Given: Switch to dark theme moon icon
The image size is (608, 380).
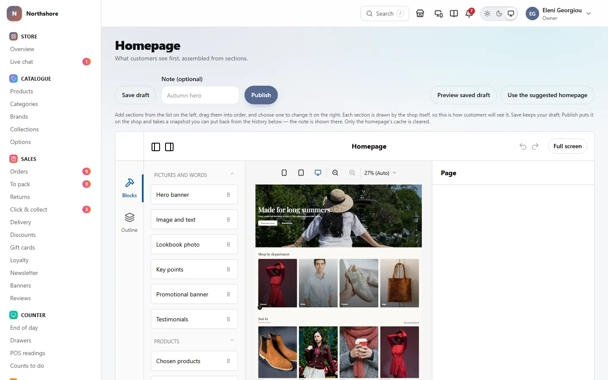Looking at the screenshot, I should (x=499, y=14).
